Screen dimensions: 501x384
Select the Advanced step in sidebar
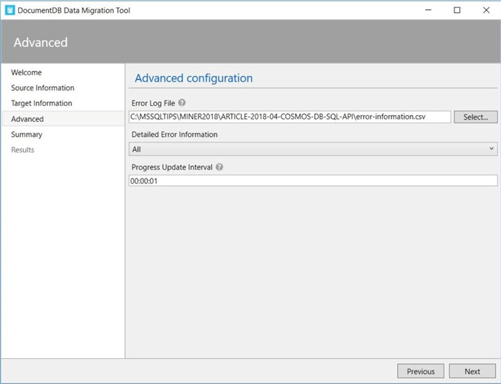point(63,119)
